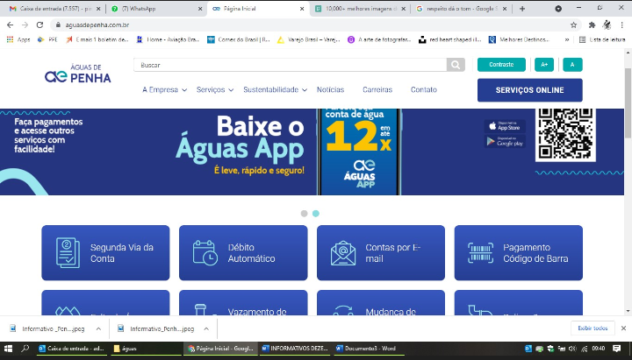Screen dimensions: 632x360
Task: Open Windows taskbar search
Action: 25,349
